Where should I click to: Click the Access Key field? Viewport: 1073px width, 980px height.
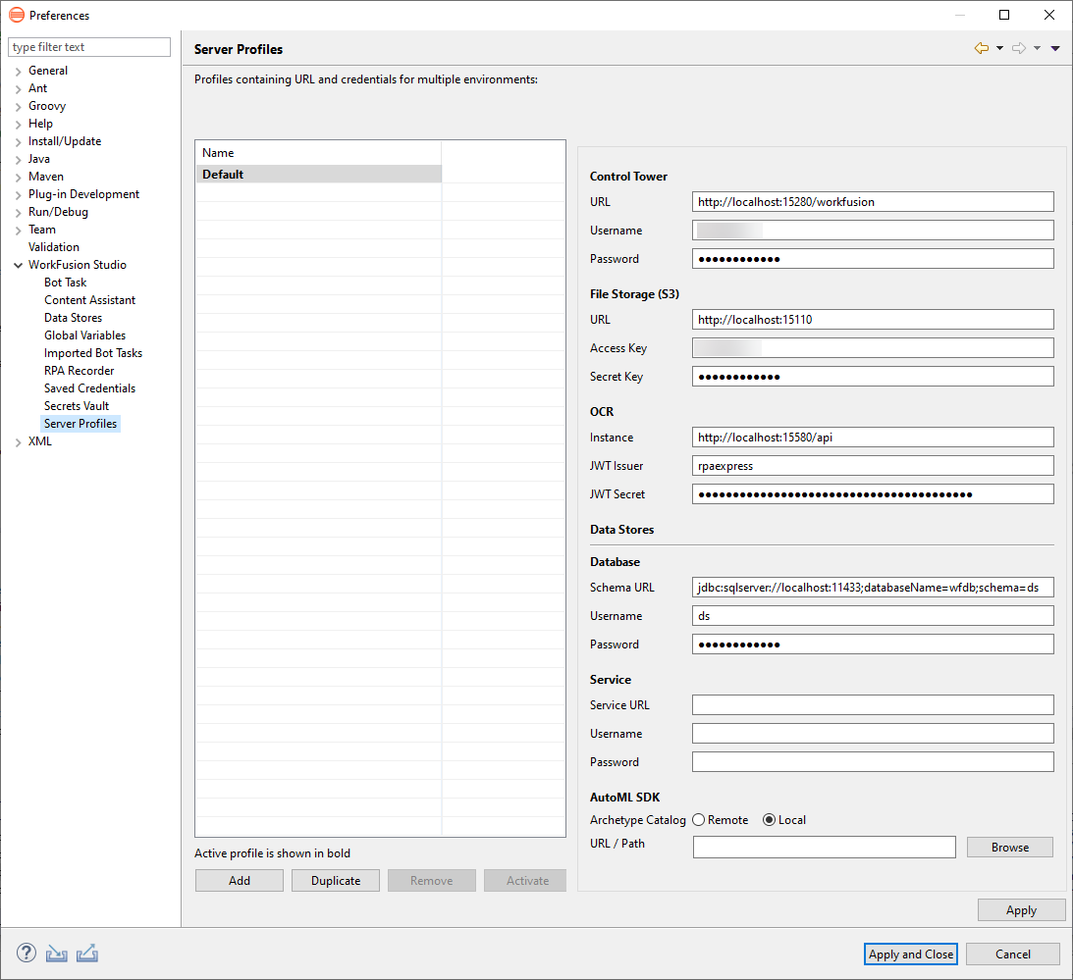(873, 348)
